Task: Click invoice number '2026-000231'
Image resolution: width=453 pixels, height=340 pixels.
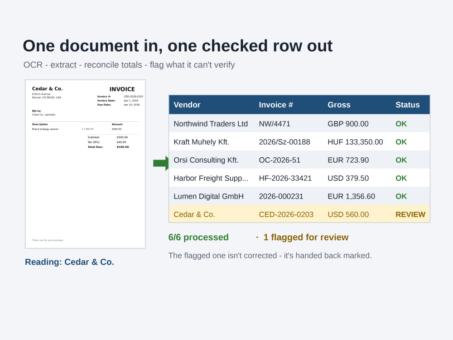Action: click(x=281, y=196)
